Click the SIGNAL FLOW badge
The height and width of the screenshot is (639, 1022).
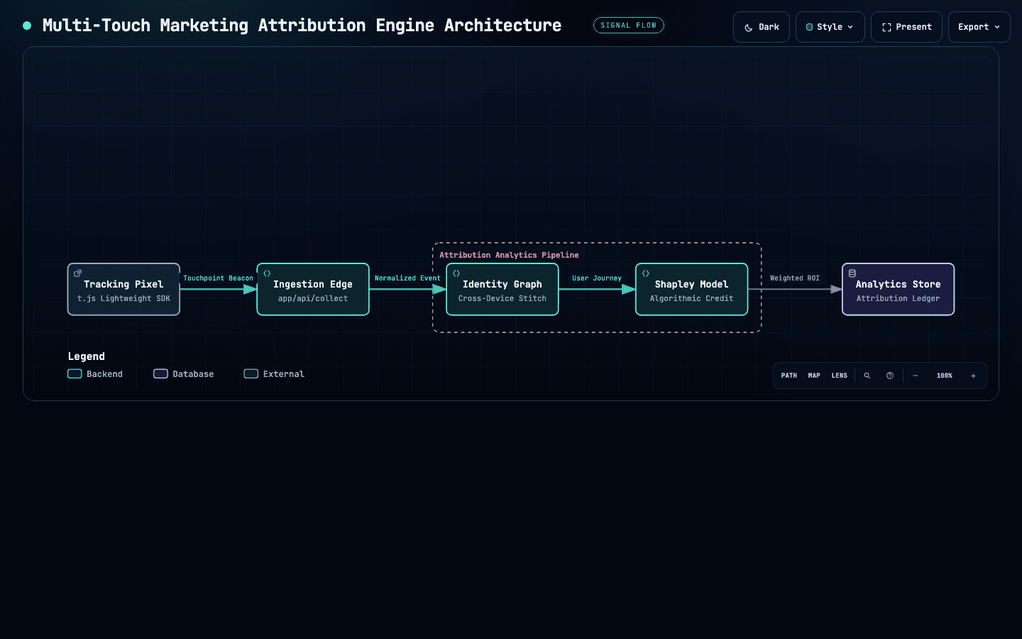coord(628,26)
